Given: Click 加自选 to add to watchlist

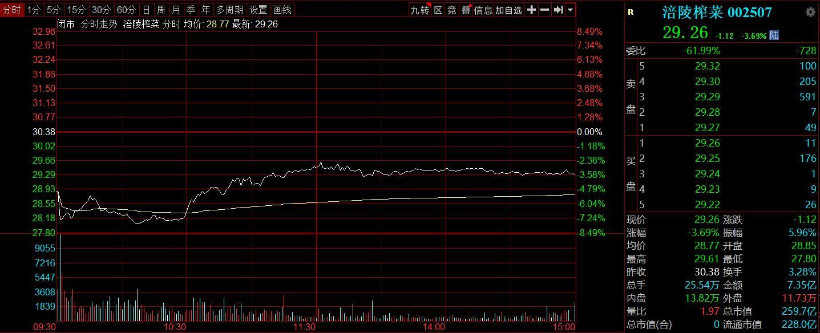Looking at the screenshot, I should pyautogui.click(x=508, y=10).
